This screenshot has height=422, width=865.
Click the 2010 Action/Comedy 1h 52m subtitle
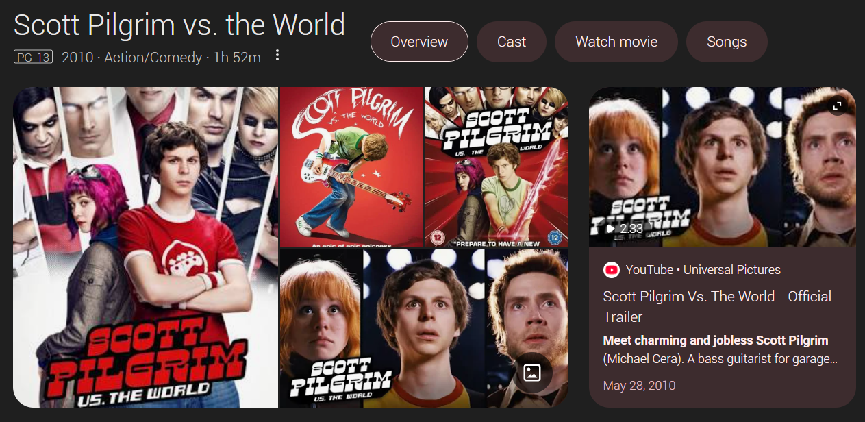161,57
